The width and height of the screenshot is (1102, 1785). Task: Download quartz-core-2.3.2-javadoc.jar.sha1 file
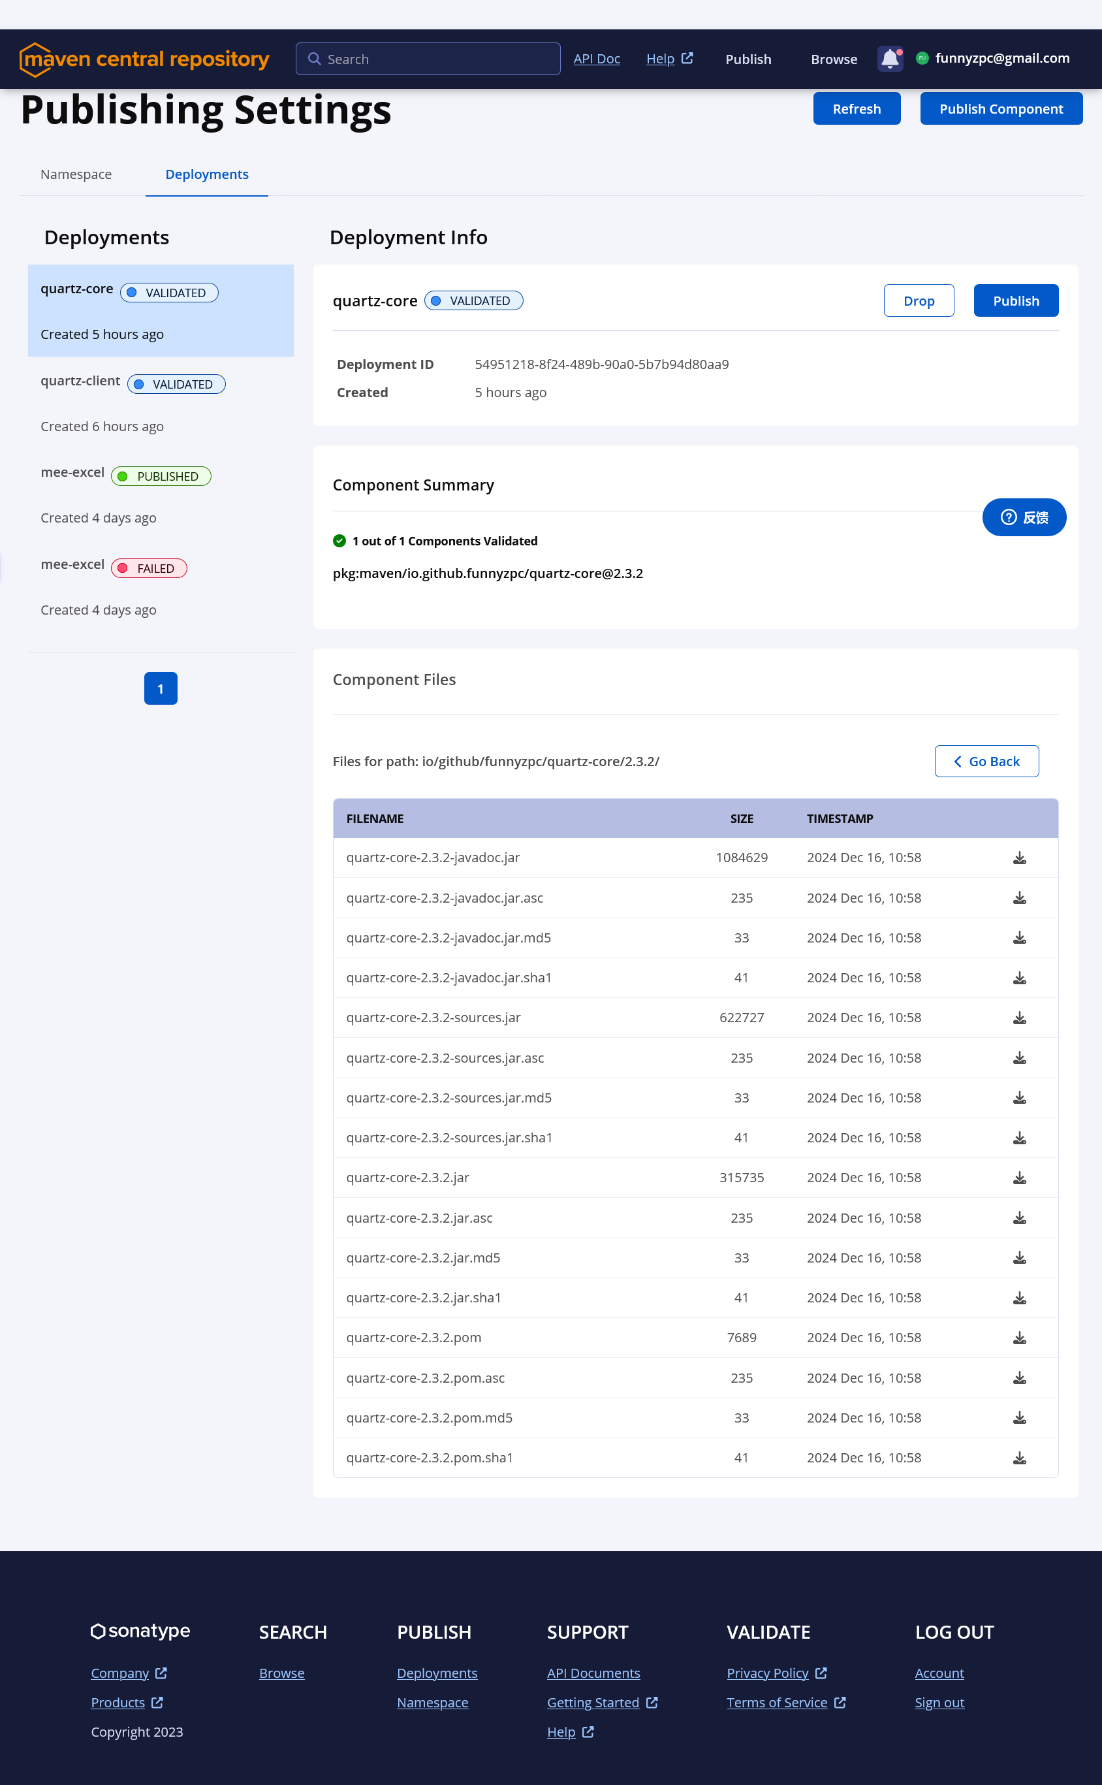[1019, 978]
